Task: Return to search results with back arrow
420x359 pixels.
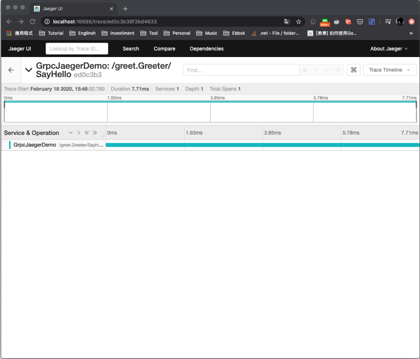Action: coord(11,70)
